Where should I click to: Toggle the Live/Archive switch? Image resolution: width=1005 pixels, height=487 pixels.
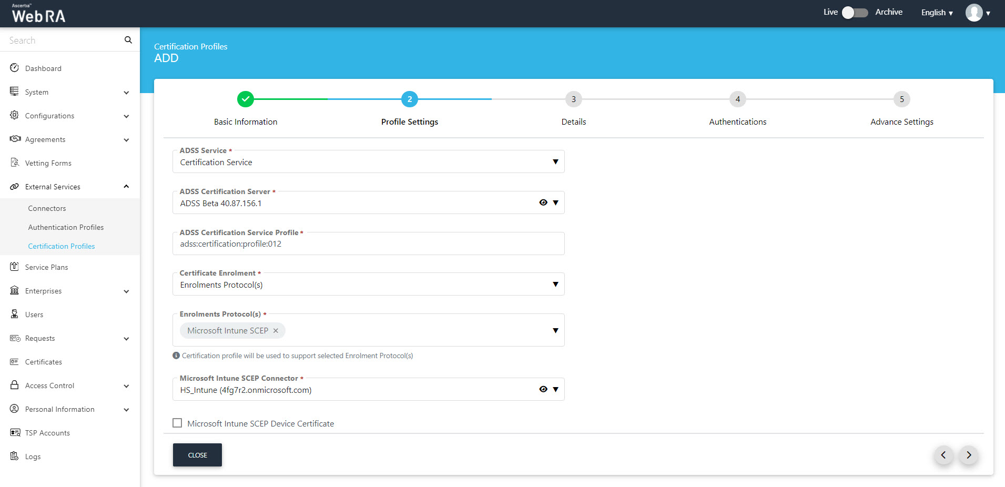click(x=855, y=13)
